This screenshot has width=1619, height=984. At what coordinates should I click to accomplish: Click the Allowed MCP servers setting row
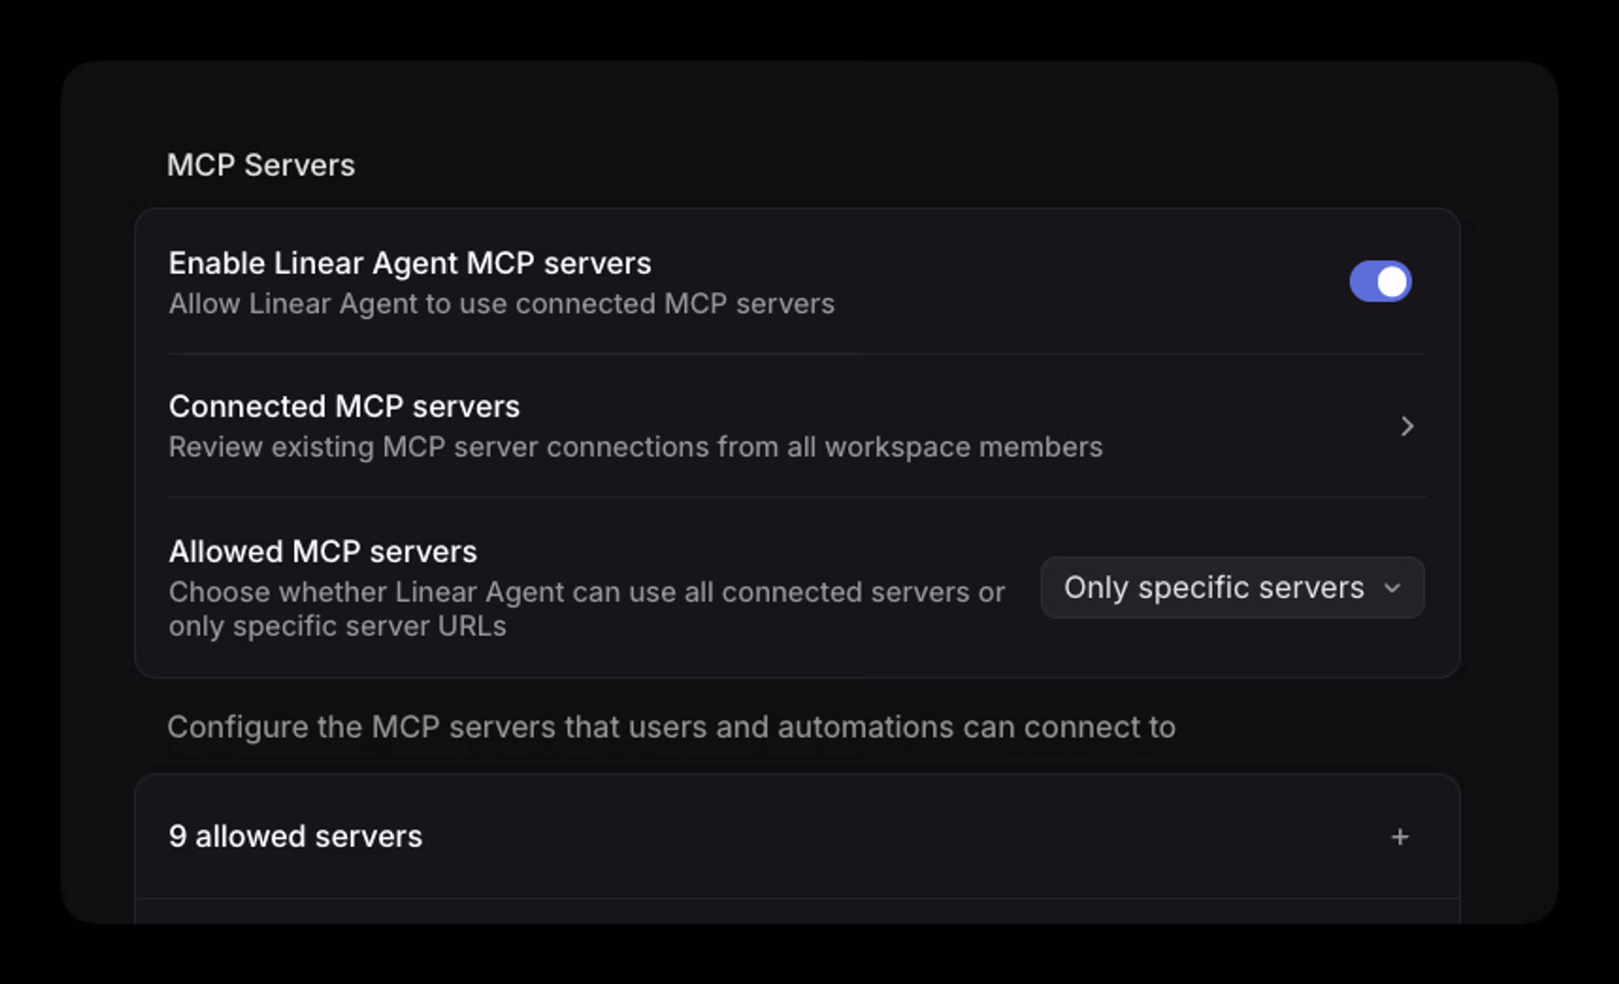click(x=323, y=552)
